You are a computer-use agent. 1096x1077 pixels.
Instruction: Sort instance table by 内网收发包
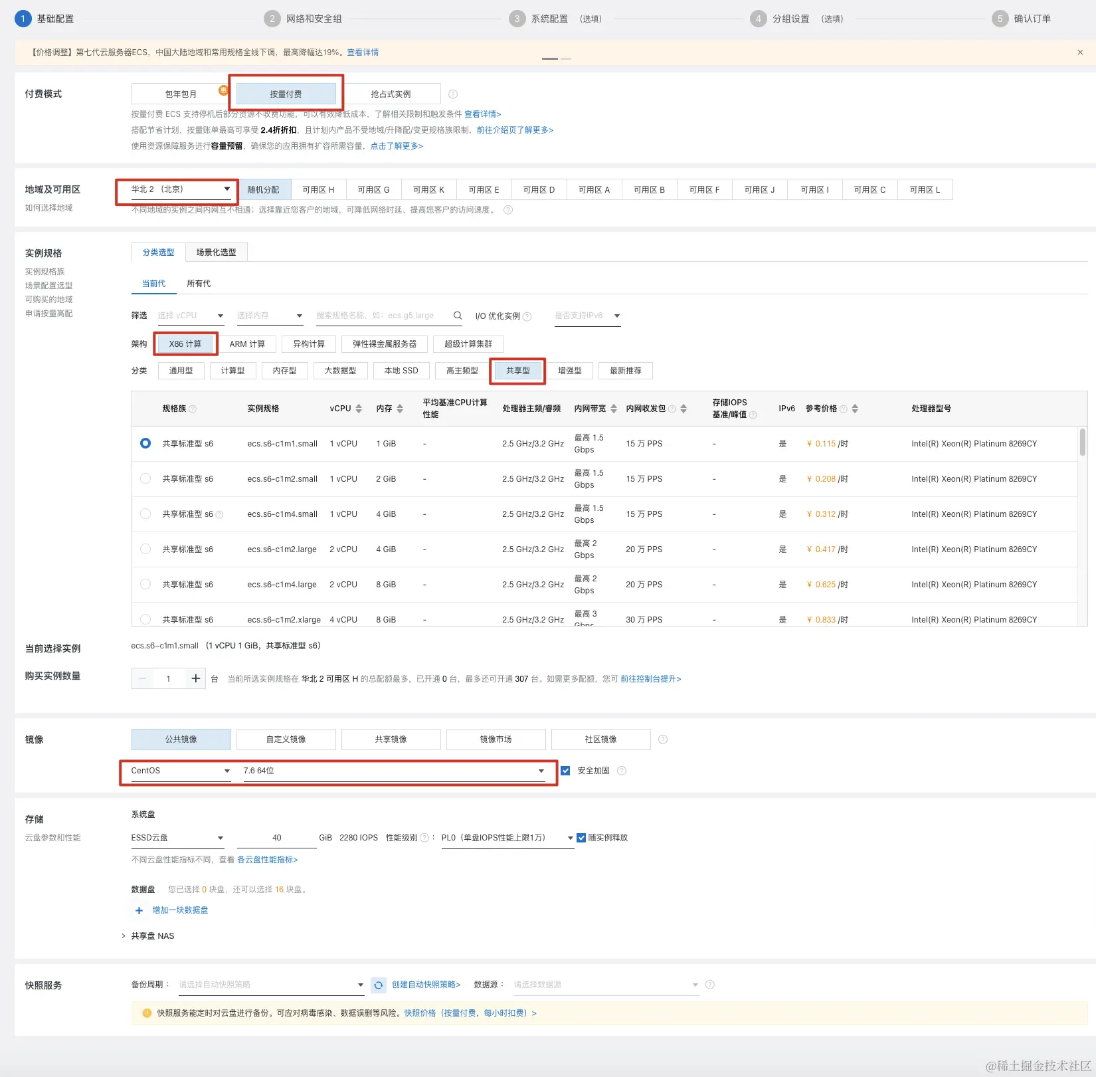(684, 409)
